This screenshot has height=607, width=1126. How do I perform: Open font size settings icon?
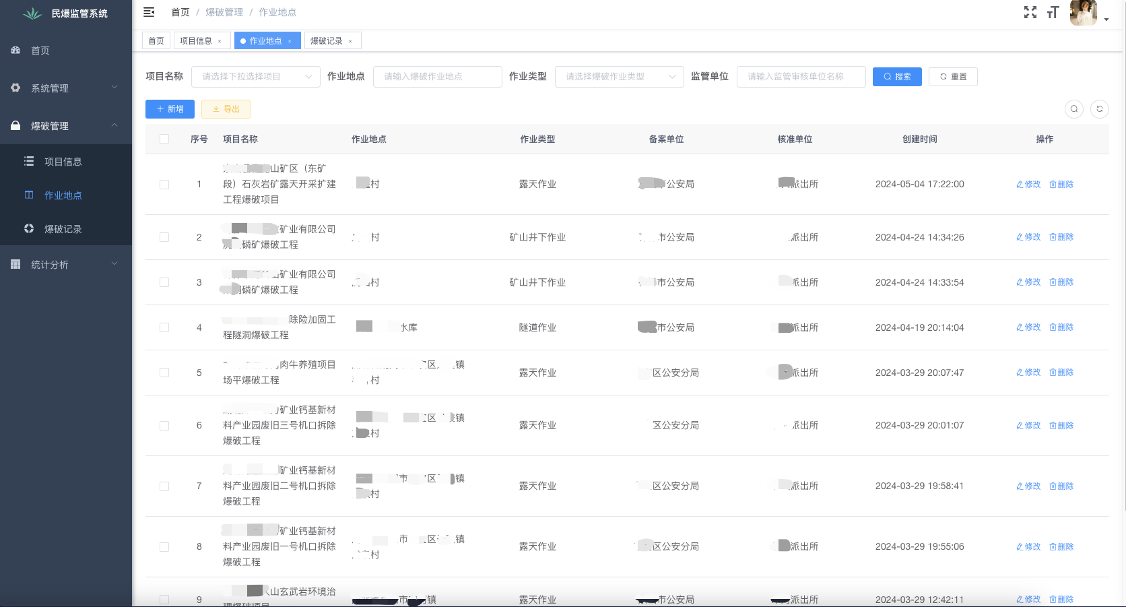coord(1053,12)
